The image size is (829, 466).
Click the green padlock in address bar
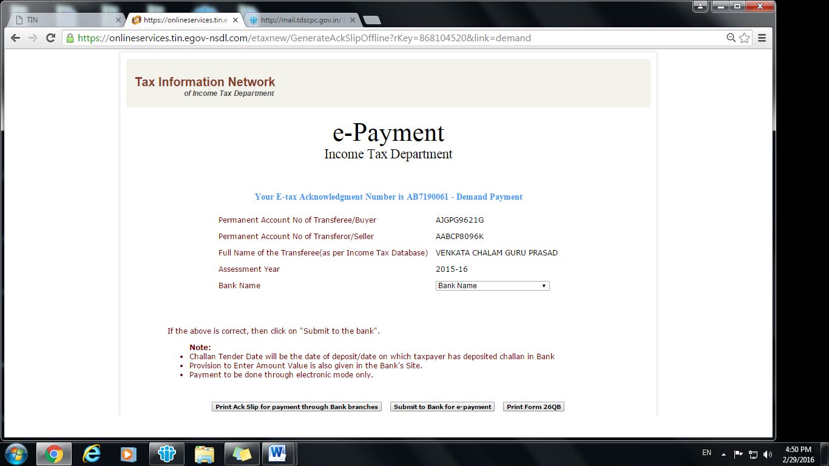[70, 38]
